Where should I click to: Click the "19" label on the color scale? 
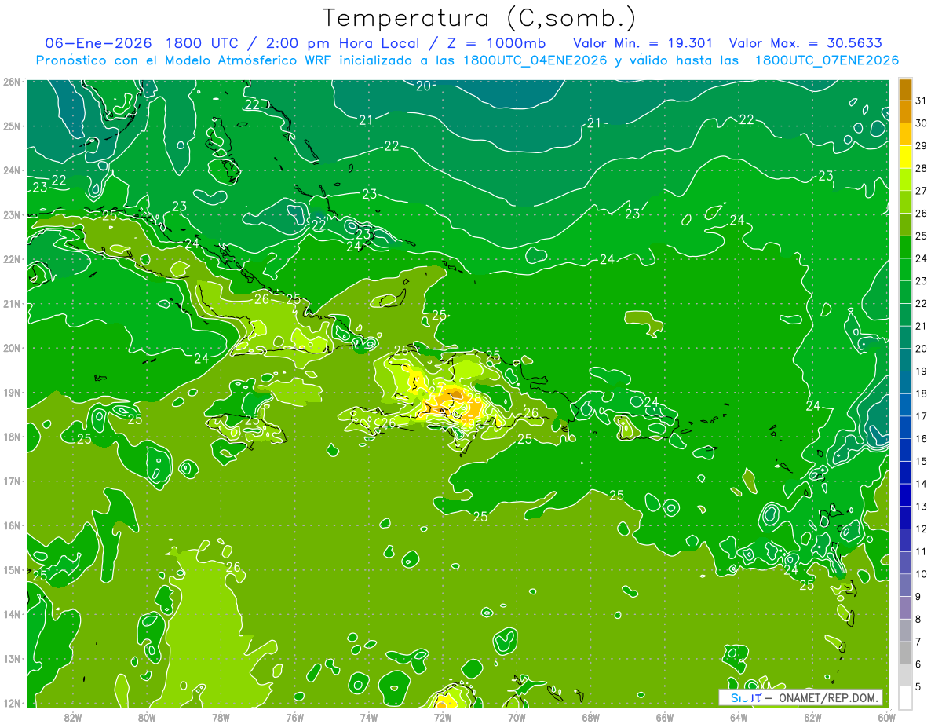click(922, 371)
